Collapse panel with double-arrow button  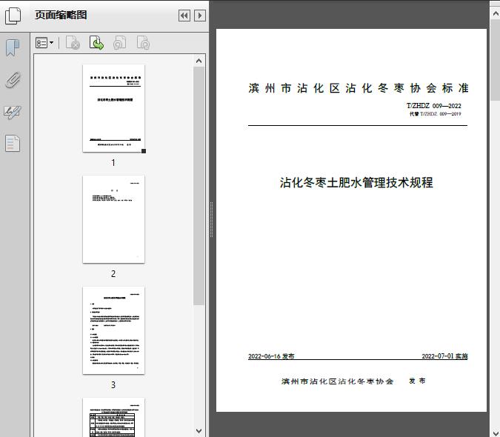pos(184,16)
